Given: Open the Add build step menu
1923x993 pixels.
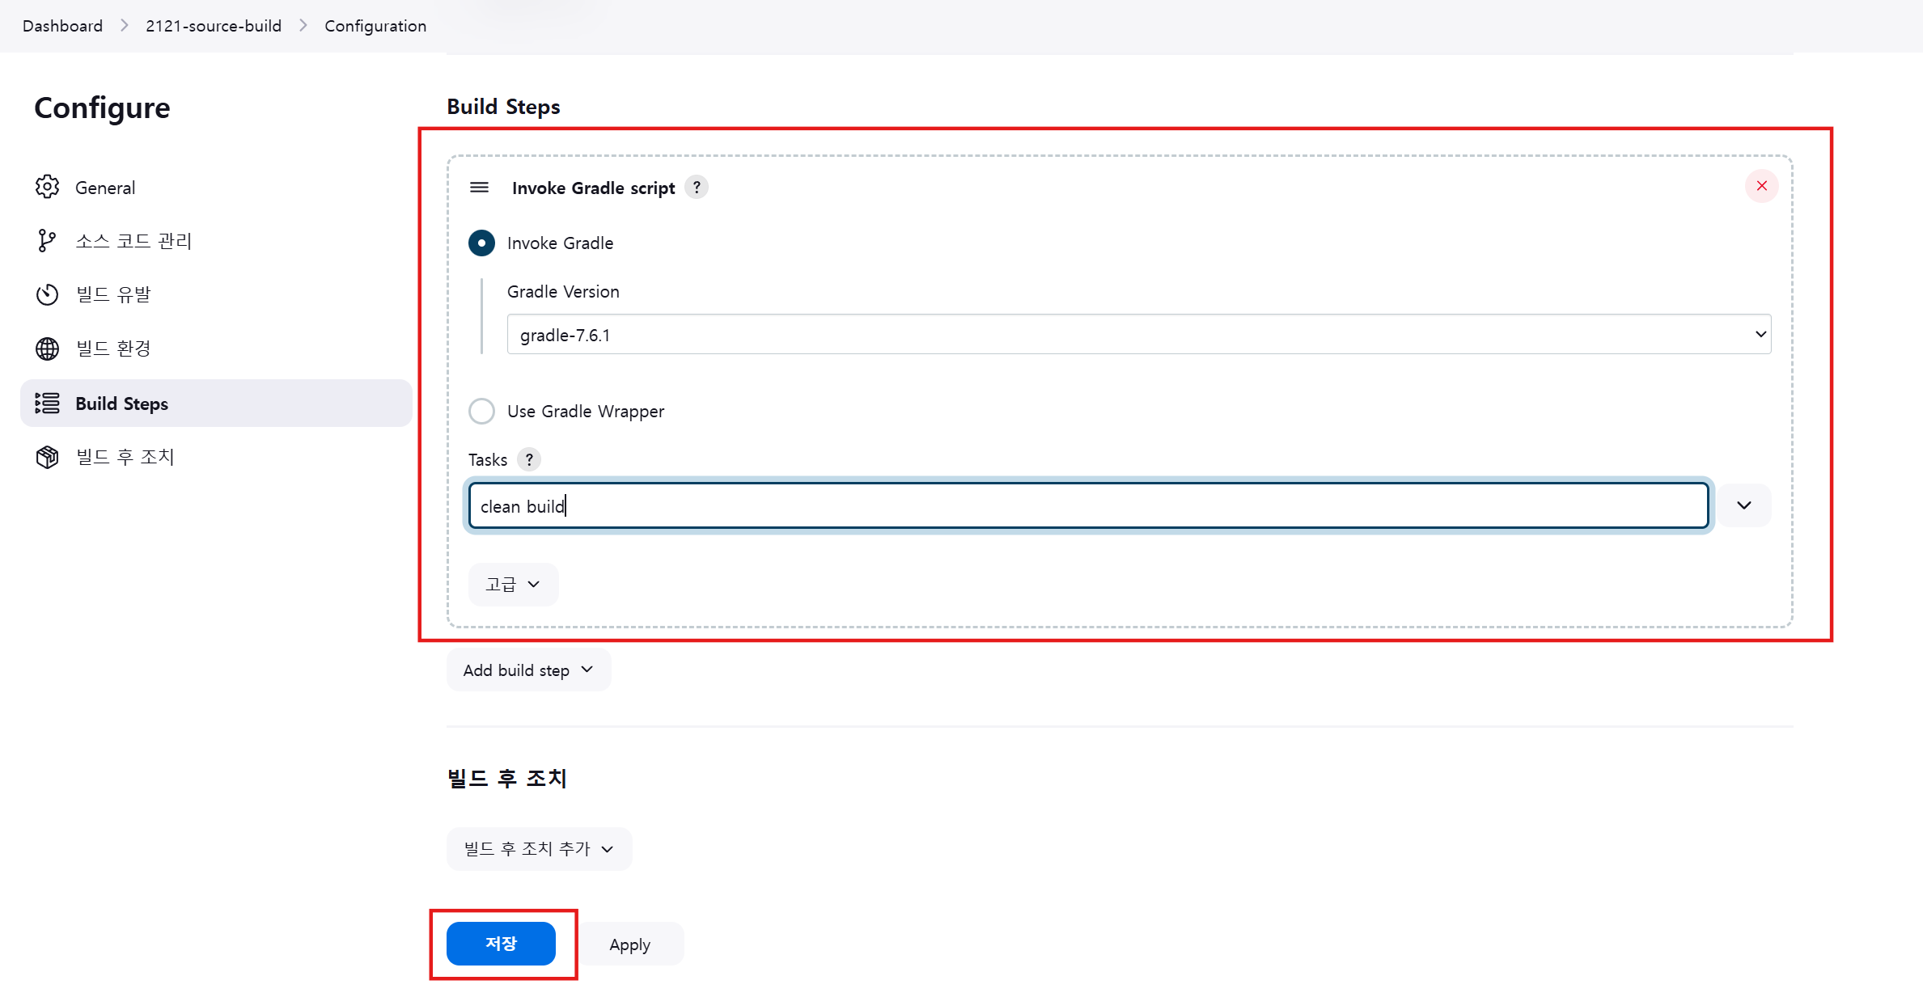Looking at the screenshot, I should (x=528, y=670).
